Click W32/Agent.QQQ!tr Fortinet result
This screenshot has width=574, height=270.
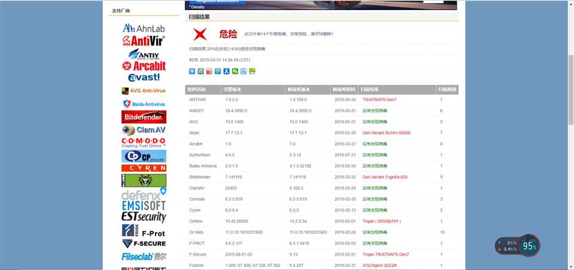coord(379,265)
